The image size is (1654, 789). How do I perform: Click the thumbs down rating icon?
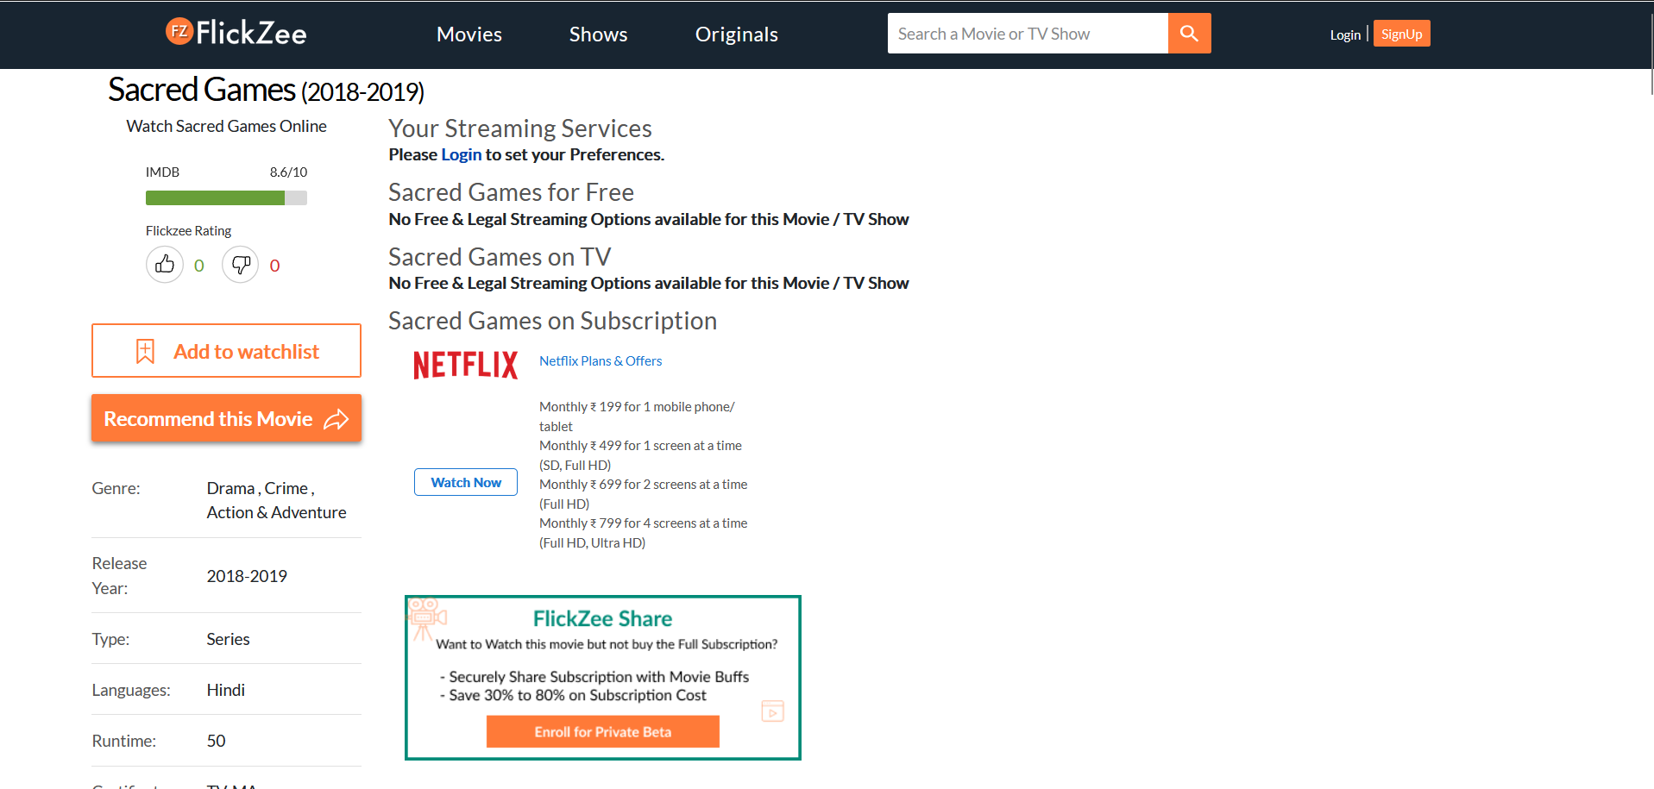click(x=241, y=265)
